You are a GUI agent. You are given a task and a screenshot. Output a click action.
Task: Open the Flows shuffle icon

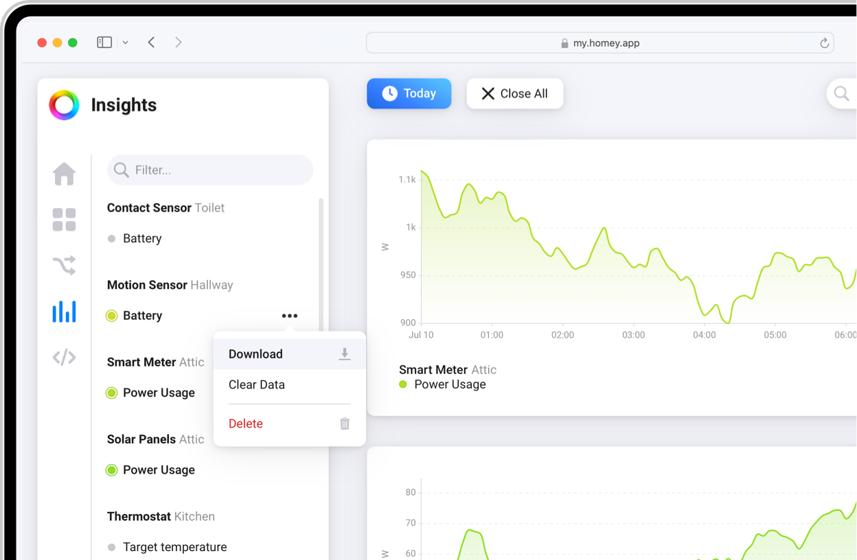tap(65, 265)
